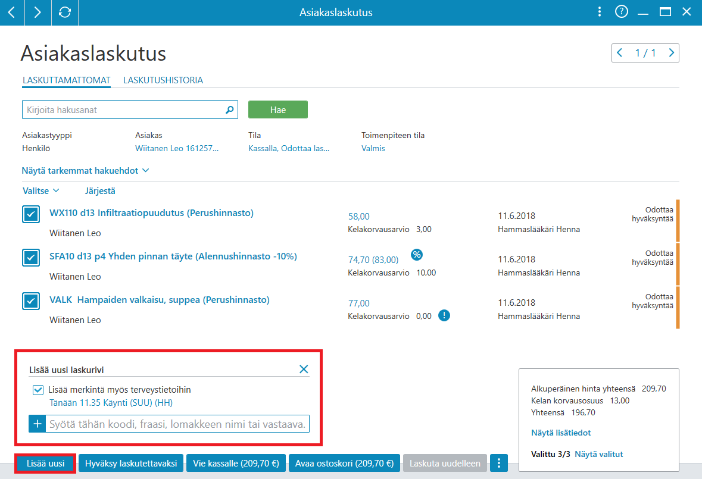
Task: Select the LASKUTTAMATTOMAT tab
Action: click(66, 80)
